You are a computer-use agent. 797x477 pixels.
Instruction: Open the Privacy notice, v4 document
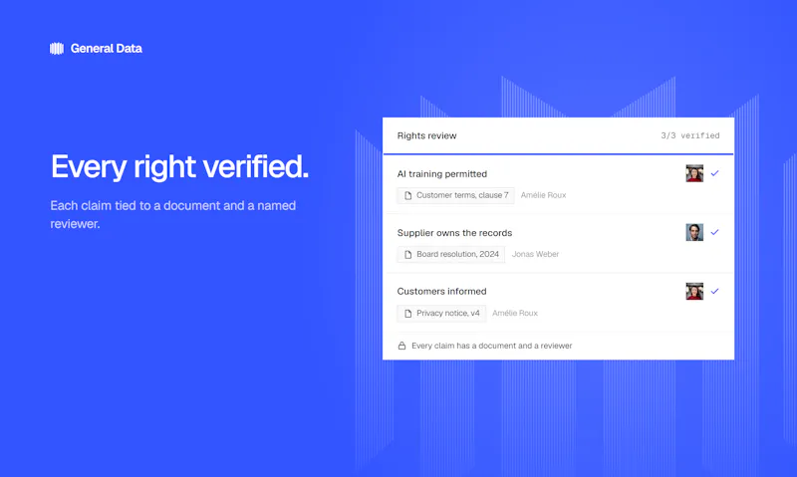[441, 314]
